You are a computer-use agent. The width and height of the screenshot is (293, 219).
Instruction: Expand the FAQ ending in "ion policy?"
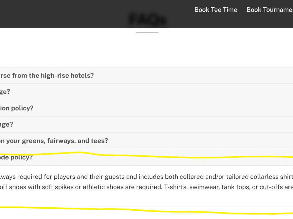tap(17, 108)
